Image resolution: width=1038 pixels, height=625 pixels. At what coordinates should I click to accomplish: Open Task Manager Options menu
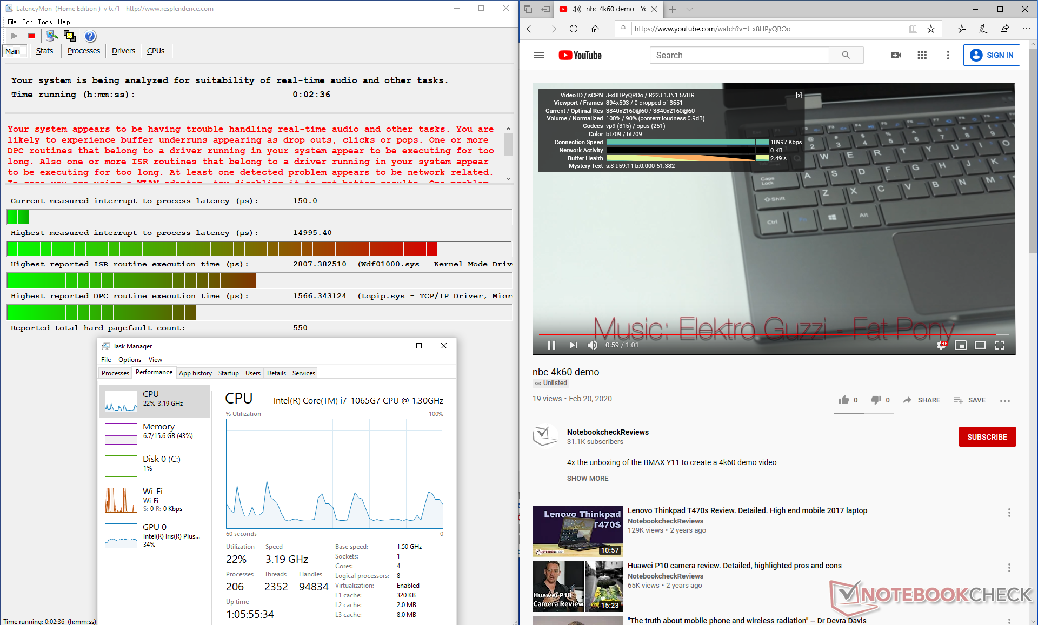click(130, 360)
